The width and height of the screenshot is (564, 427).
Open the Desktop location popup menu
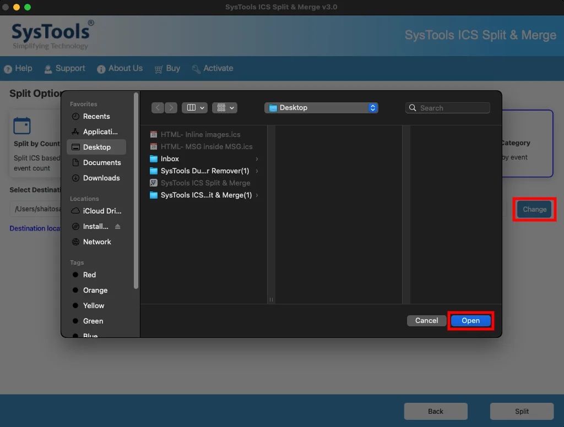pyautogui.click(x=321, y=108)
